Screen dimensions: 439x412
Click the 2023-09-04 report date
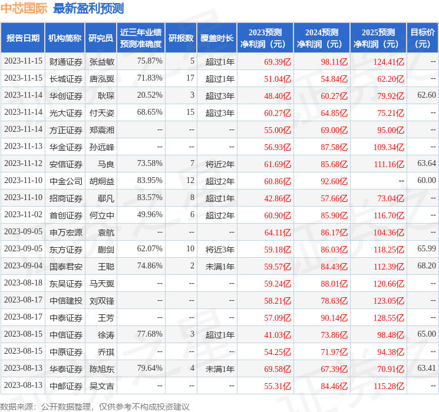click(23, 265)
